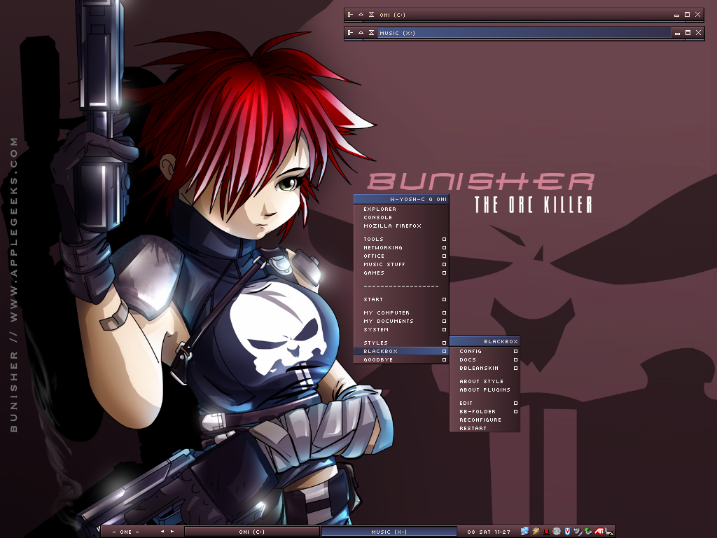Screen dimensions: 717x538
Task: Click the BLACKBOX submenu title header
Action: pos(485,341)
